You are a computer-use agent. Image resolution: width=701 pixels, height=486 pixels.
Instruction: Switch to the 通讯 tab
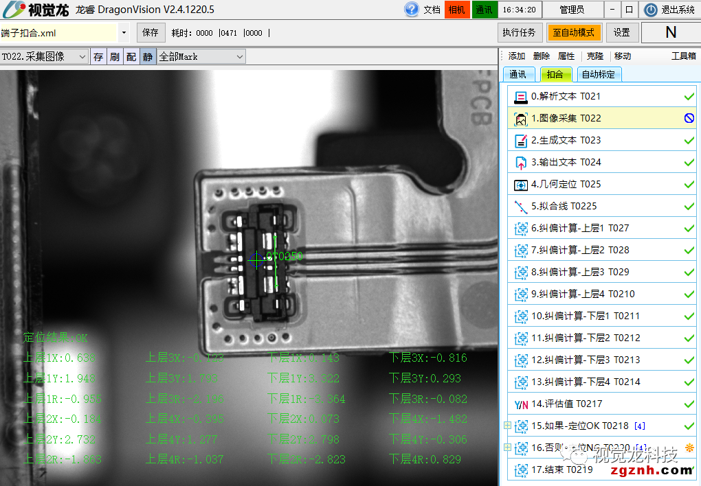tap(518, 74)
